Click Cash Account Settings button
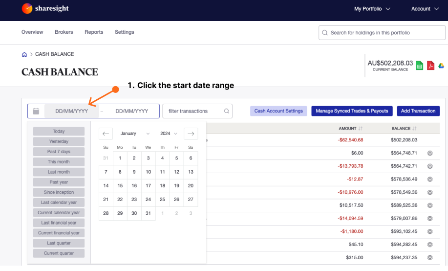 [278, 111]
